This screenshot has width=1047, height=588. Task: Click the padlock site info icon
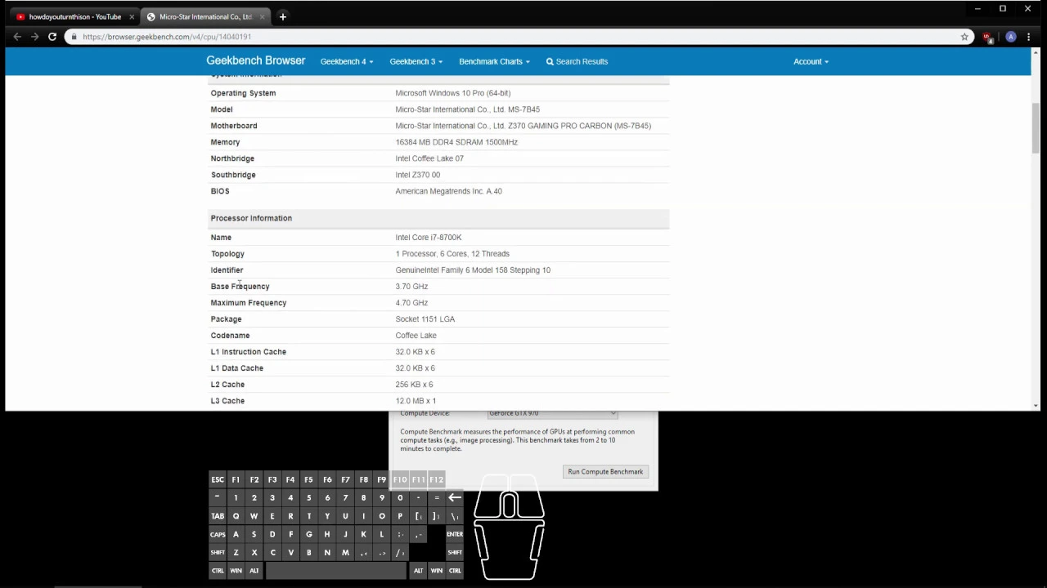pyautogui.click(x=74, y=37)
